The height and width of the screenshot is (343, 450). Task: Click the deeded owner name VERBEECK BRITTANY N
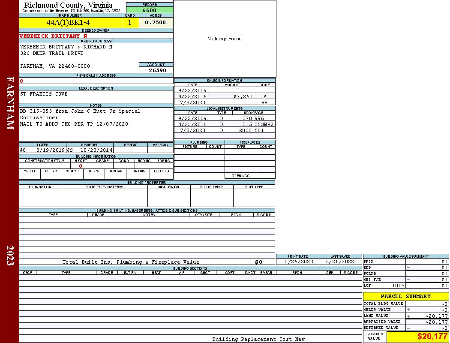pos(53,36)
